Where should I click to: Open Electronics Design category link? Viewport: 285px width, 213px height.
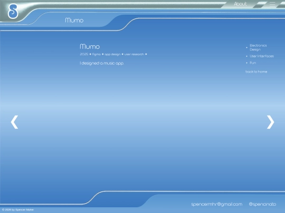pyautogui.click(x=258, y=47)
